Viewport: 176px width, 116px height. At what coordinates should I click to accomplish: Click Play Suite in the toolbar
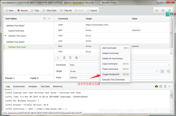click(50, 10)
